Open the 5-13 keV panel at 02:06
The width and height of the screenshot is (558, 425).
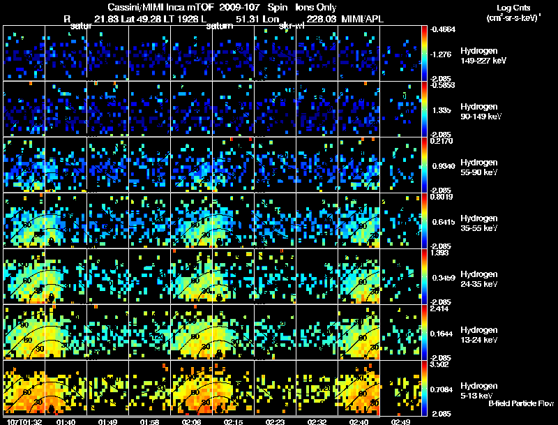pyautogui.click(x=191, y=388)
